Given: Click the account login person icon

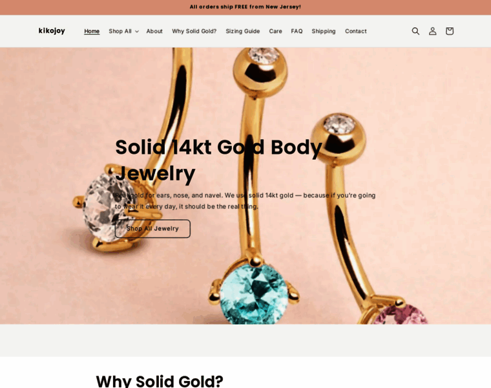Looking at the screenshot, I should tap(432, 31).
